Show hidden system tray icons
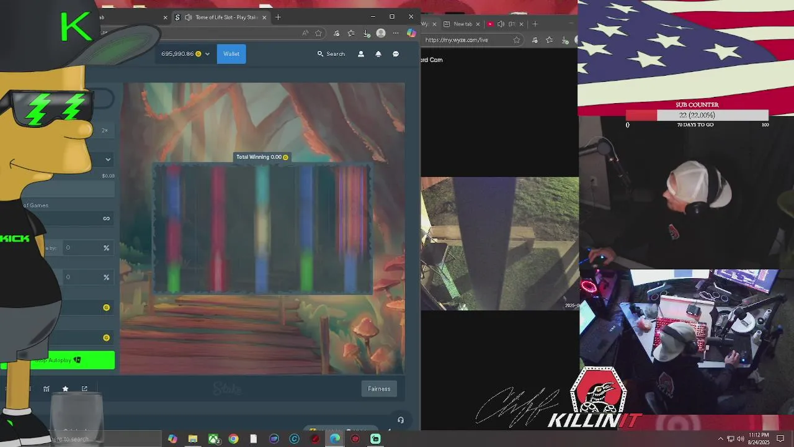The height and width of the screenshot is (447, 794). click(x=721, y=439)
